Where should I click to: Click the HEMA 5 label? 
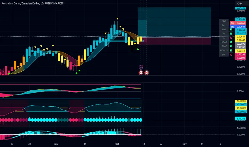point(224,42)
